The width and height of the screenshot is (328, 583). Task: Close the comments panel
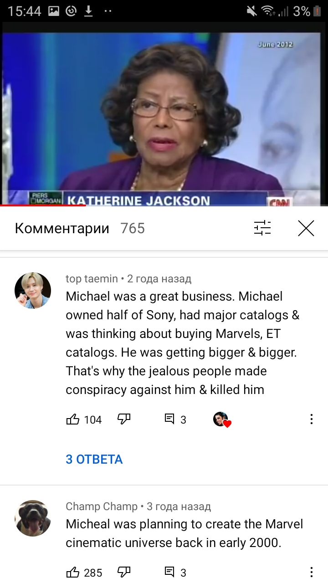[306, 228]
